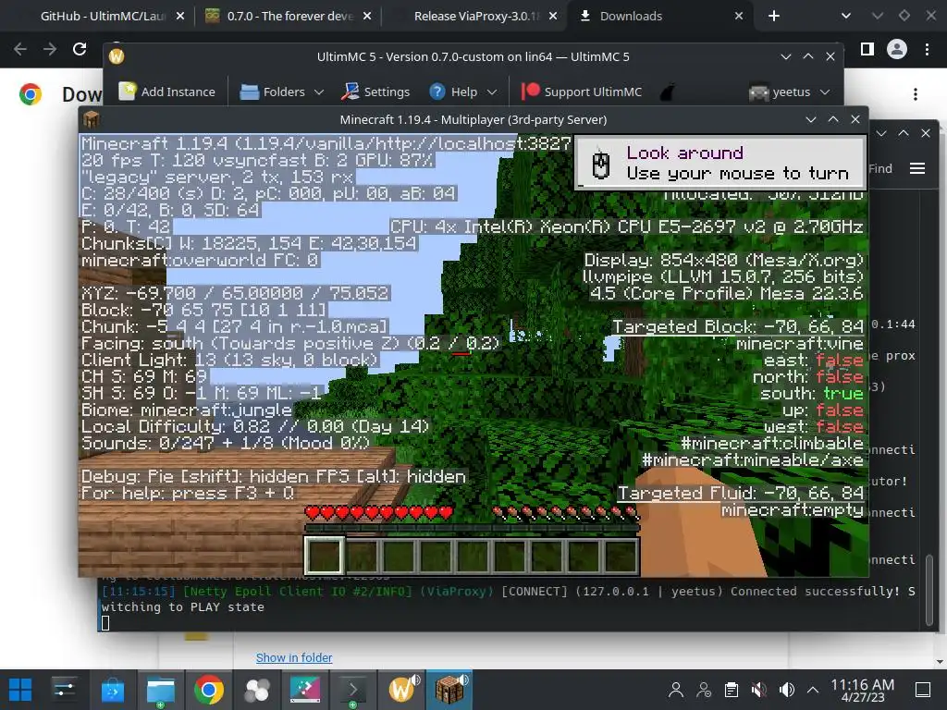
Task: Click 'Biome: minecraft:jungle' debug text
Action: click(187, 410)
